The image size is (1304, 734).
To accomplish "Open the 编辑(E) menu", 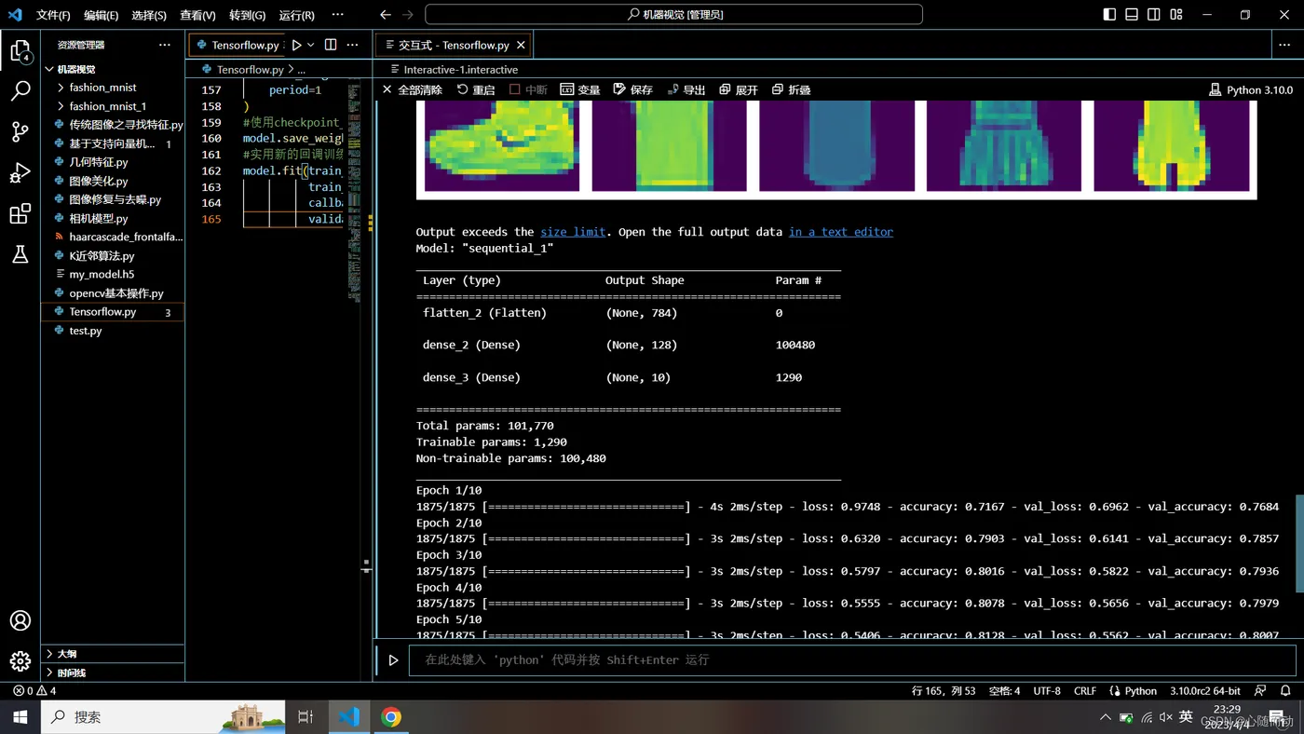I will click(x=101, y=15).
